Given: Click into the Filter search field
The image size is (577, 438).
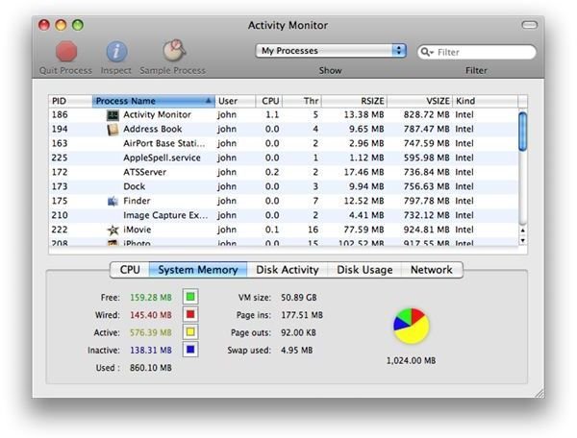Looking at the screenshot, I should [x=477, y=52].
